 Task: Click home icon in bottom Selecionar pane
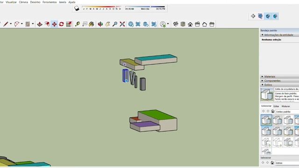pyautogui.click(x=272, y=163)
